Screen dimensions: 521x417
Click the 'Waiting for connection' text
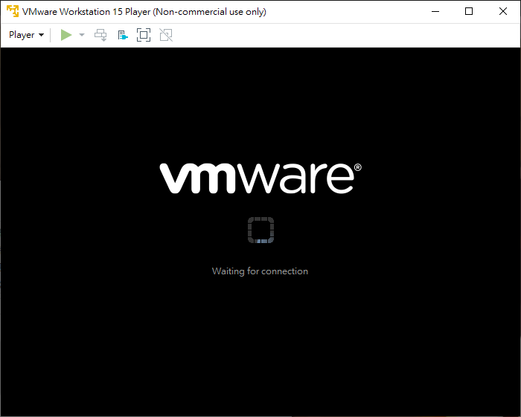pyautogui.click(x=260, y=271)
